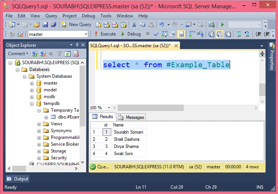Click the Name column header in results grid

129,125
